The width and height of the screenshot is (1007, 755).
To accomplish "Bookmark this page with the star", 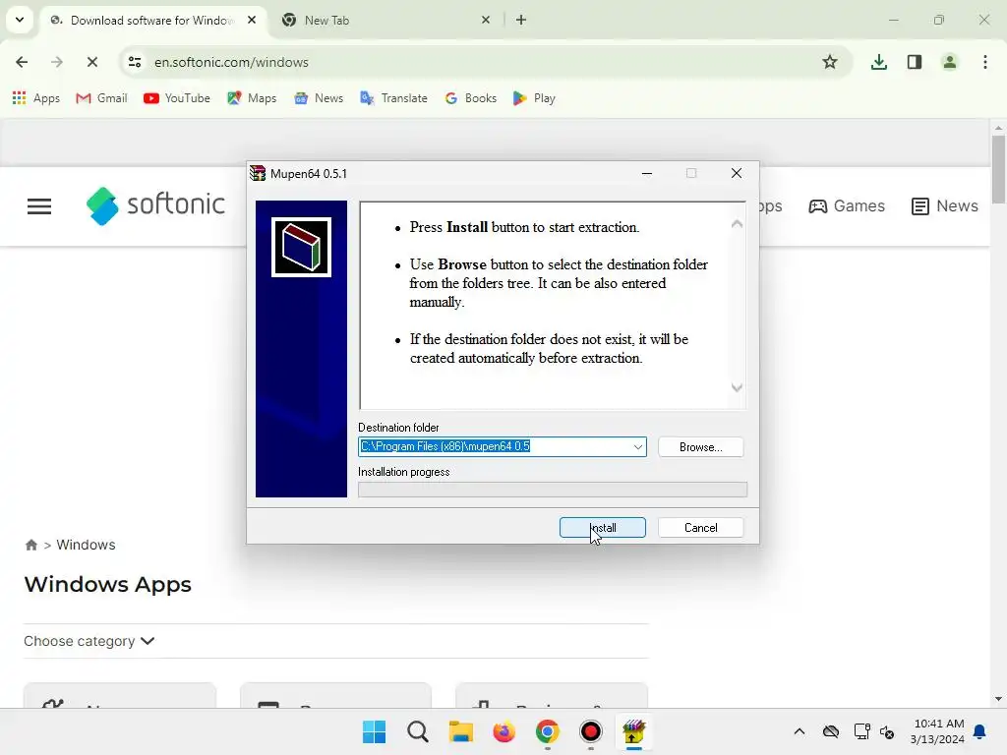I will coord(830,62).
